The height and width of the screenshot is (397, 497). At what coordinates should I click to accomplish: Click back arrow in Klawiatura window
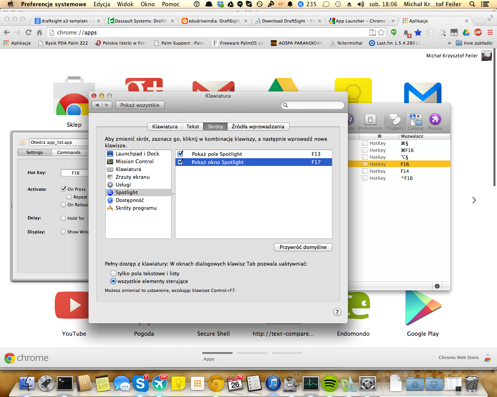point(97,105)
